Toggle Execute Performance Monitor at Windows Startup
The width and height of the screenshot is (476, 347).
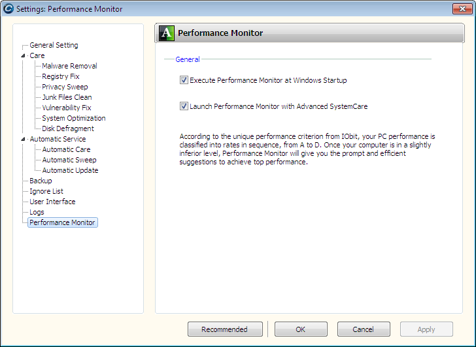click(184, 80)
